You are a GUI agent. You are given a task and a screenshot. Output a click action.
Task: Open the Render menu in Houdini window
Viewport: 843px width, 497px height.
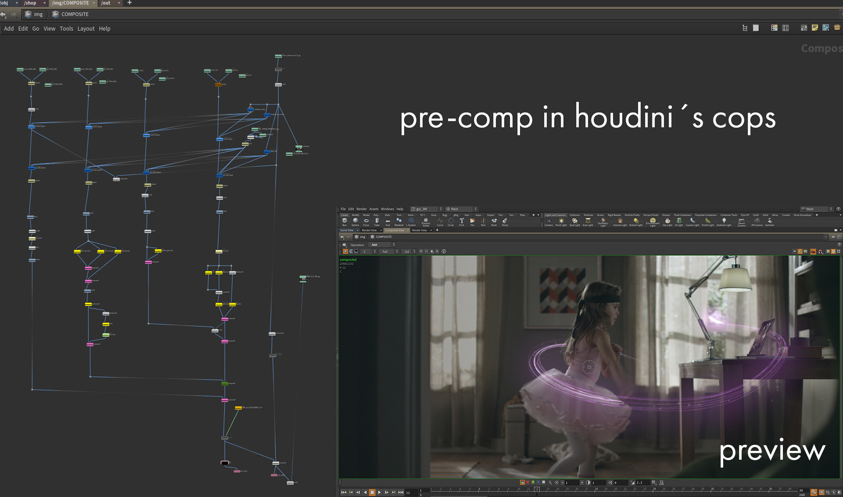click(361, 209)
